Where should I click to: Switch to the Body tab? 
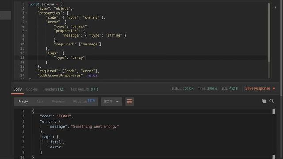[18, 89]
